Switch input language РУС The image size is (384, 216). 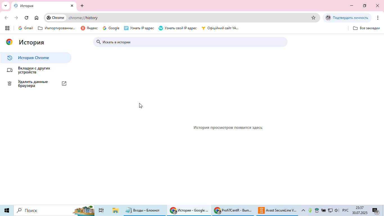tap(345, 210)
